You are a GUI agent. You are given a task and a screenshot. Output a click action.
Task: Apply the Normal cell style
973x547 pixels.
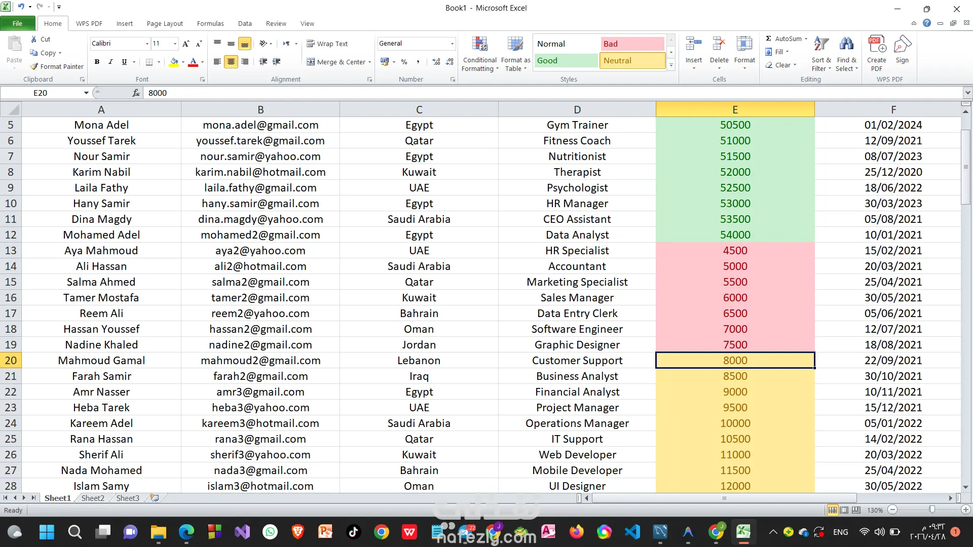566,44
